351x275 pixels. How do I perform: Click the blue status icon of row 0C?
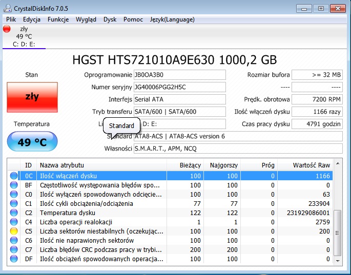tap(14, 176)
